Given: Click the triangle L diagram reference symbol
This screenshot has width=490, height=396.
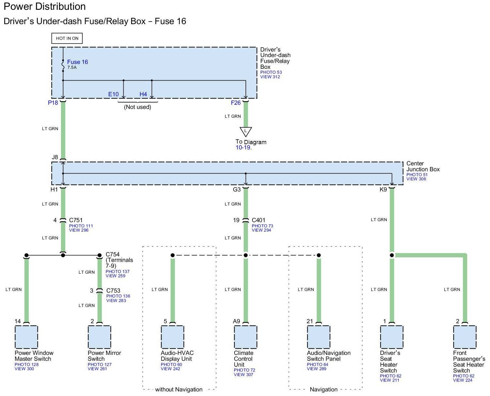Looking at the screenshot, I should 246,131.
